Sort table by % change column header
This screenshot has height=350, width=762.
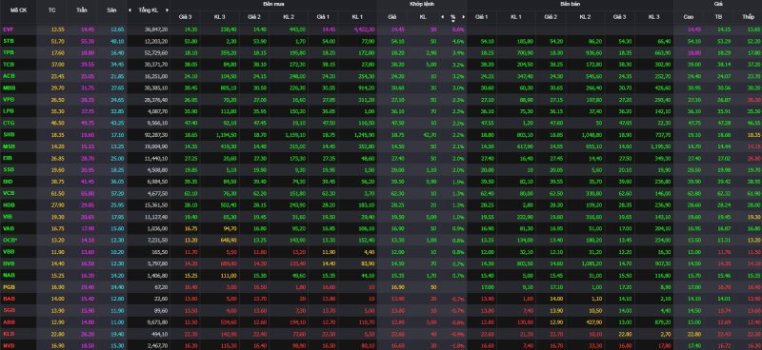coord(453,16)
